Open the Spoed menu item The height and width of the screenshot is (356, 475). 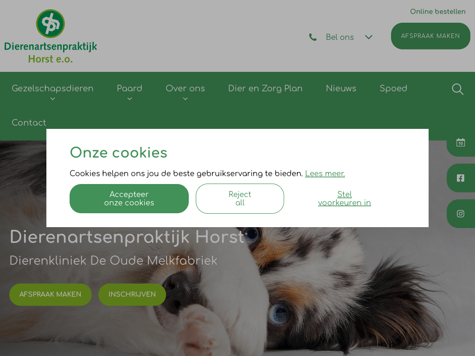393,89
